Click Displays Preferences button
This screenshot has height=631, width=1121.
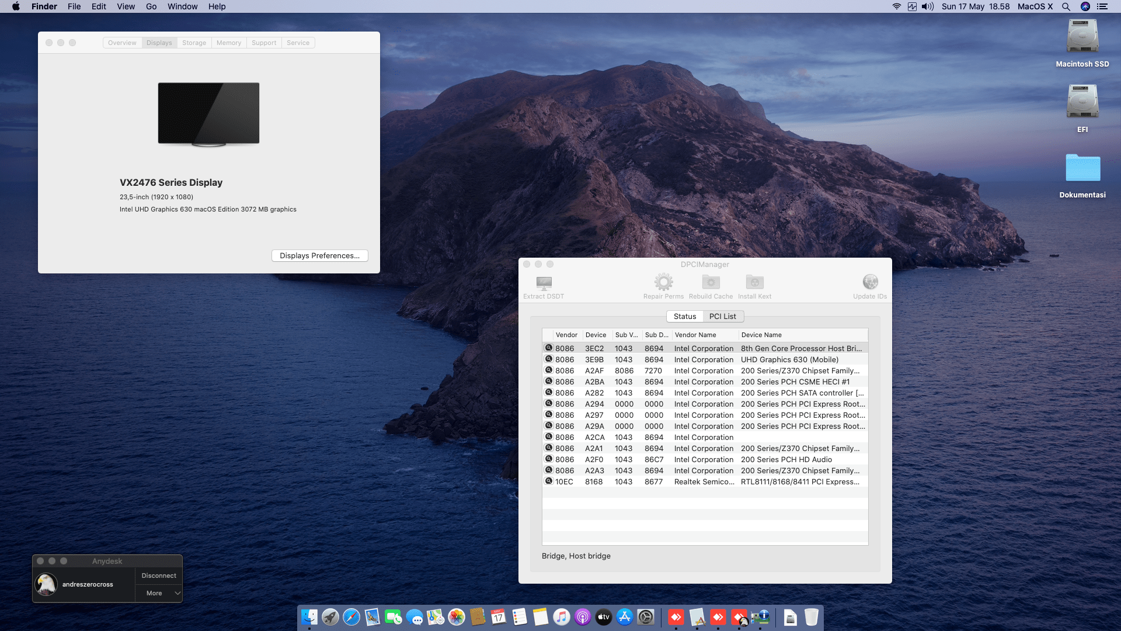click(319, 255)
